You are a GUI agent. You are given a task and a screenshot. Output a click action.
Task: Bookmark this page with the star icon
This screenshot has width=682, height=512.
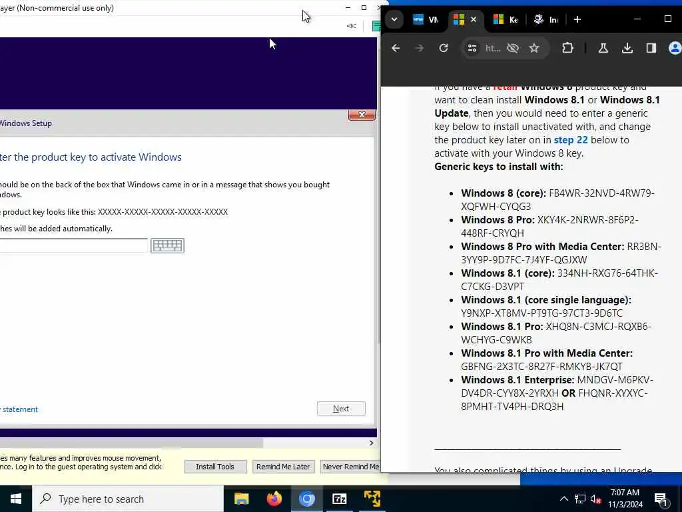[534, 48]
